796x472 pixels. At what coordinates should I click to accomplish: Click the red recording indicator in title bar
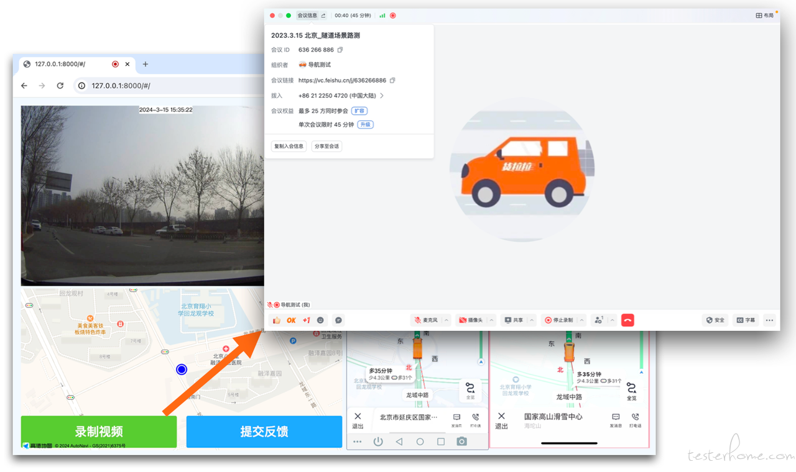click(393, 16)
